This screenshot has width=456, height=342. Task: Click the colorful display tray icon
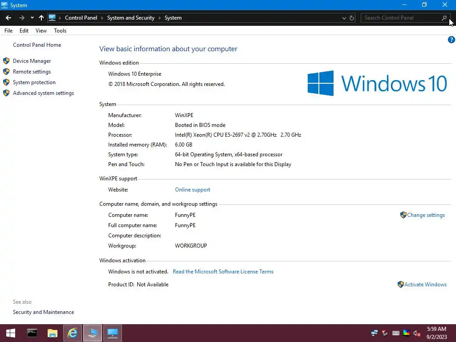[407, 333]
